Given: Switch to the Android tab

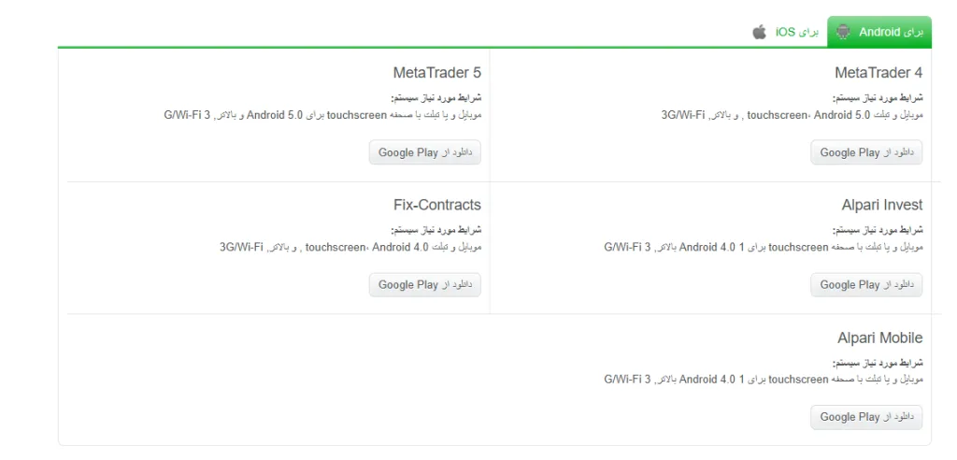Looking at the screenshot, I should coord(879,32).
